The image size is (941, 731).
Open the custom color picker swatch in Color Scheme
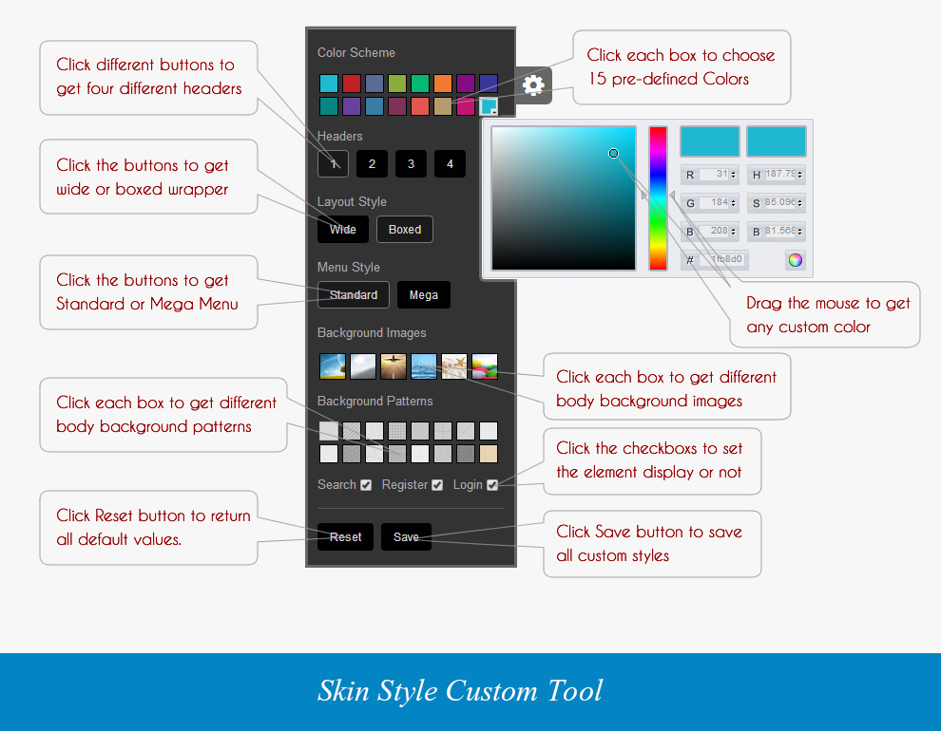click(489, 106)
